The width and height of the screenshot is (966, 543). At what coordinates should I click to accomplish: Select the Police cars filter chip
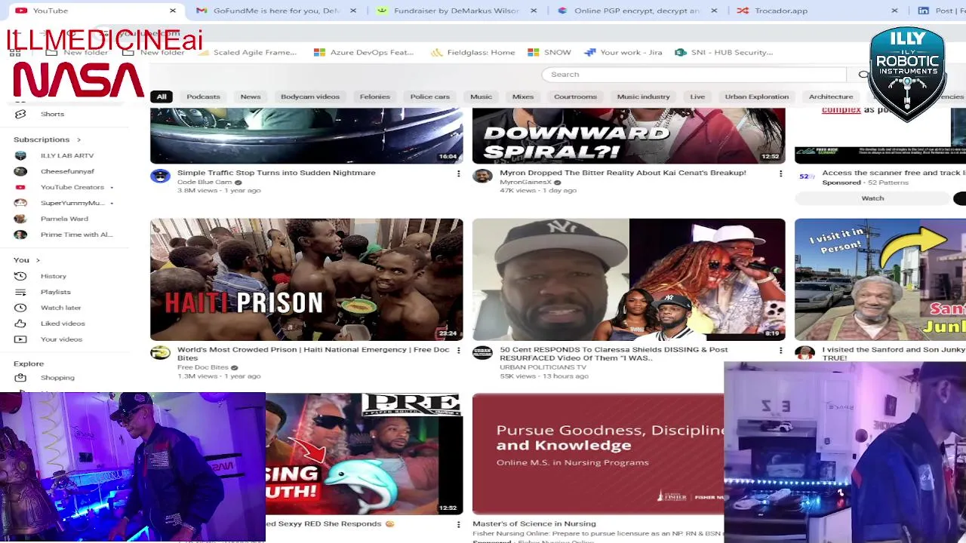pos(430,97)
